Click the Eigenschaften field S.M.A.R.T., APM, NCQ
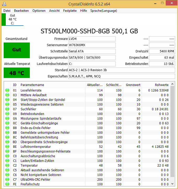 tap(122, 76)
